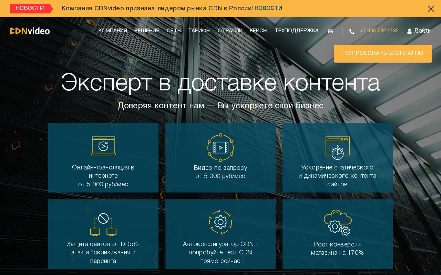Click the CDNvideo logo
Image resolution: width=441 pixels, height=275 pixels.
click(x=30, y=31)
